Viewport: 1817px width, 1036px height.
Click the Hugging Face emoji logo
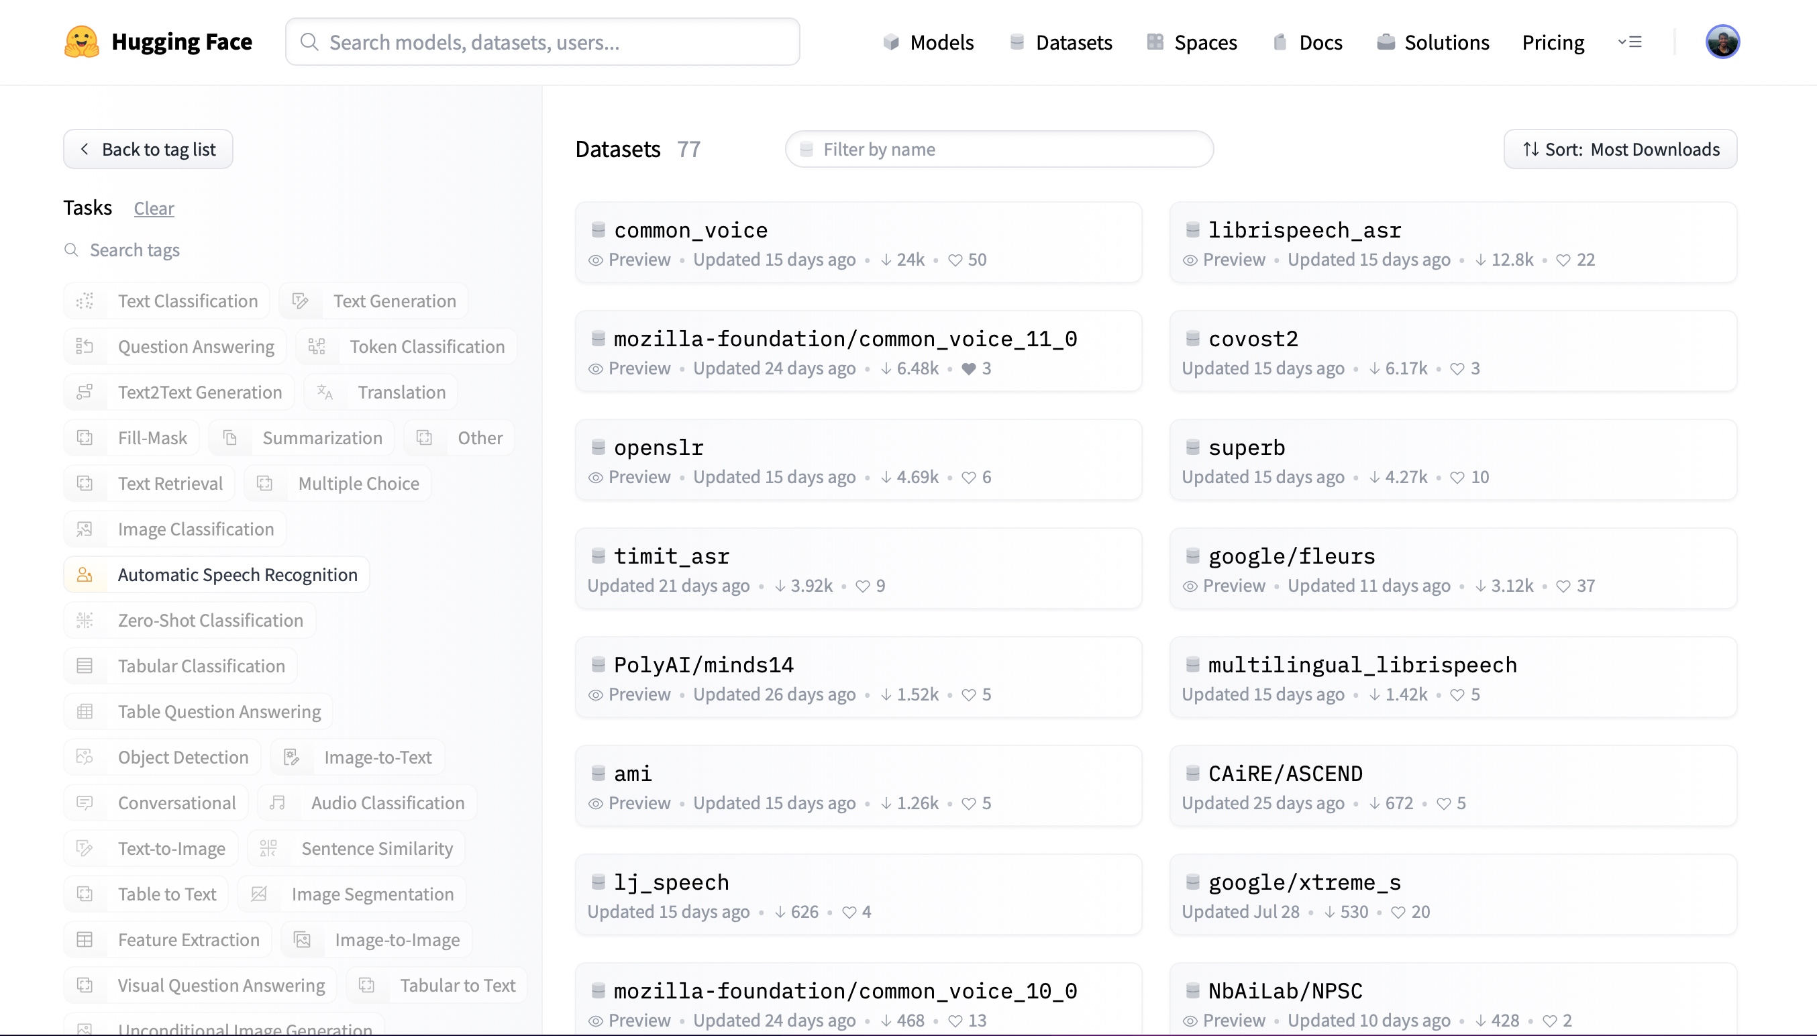(81, 42)
